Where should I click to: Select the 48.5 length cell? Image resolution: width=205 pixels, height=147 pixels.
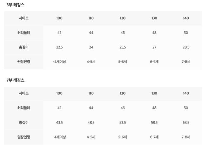[91, 122]
